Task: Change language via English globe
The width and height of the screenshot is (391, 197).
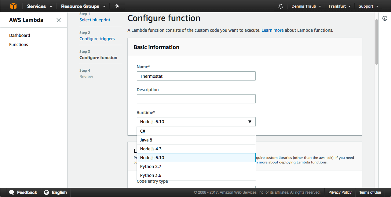Action: pyautogui.click(x=56, y=192)
